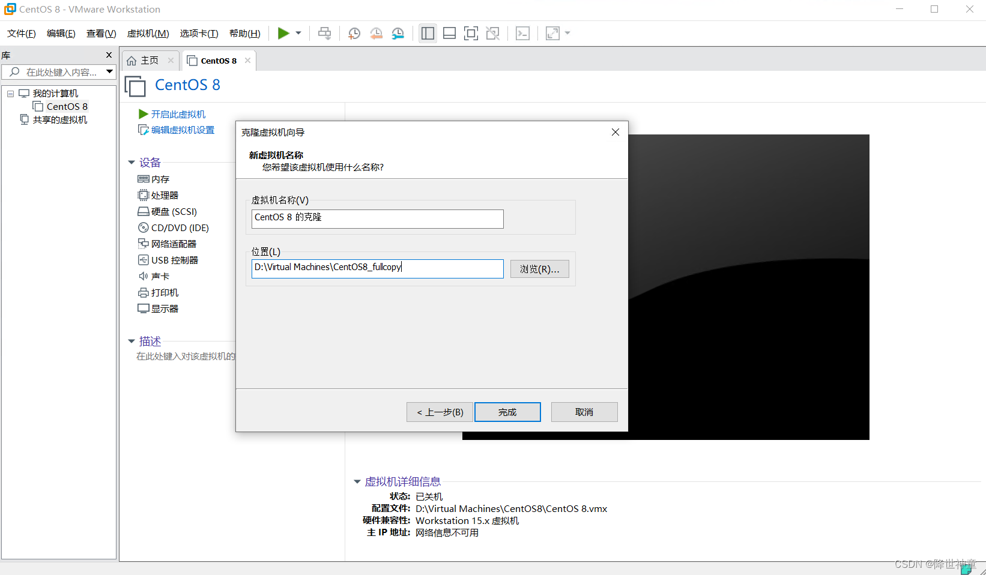
Task: Open the power options dropdown arrow next to play
Action: 298,34
